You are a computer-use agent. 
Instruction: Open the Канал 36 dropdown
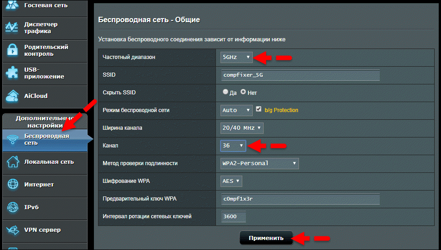point(233,146)
